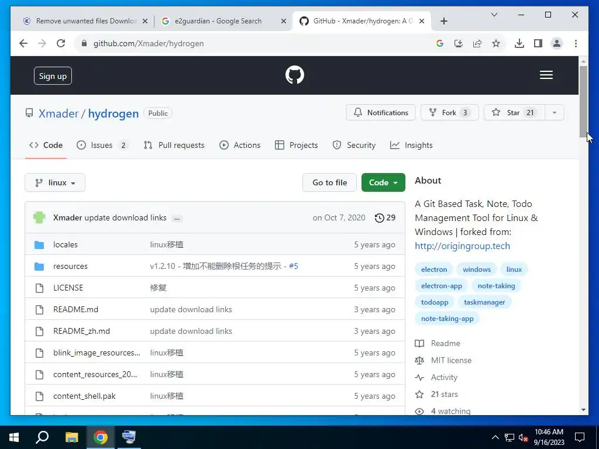Viewport: 599px width, 449px height.
Task: Close the e2guardian Google Search tab
Action: click(x=284, y=21)
